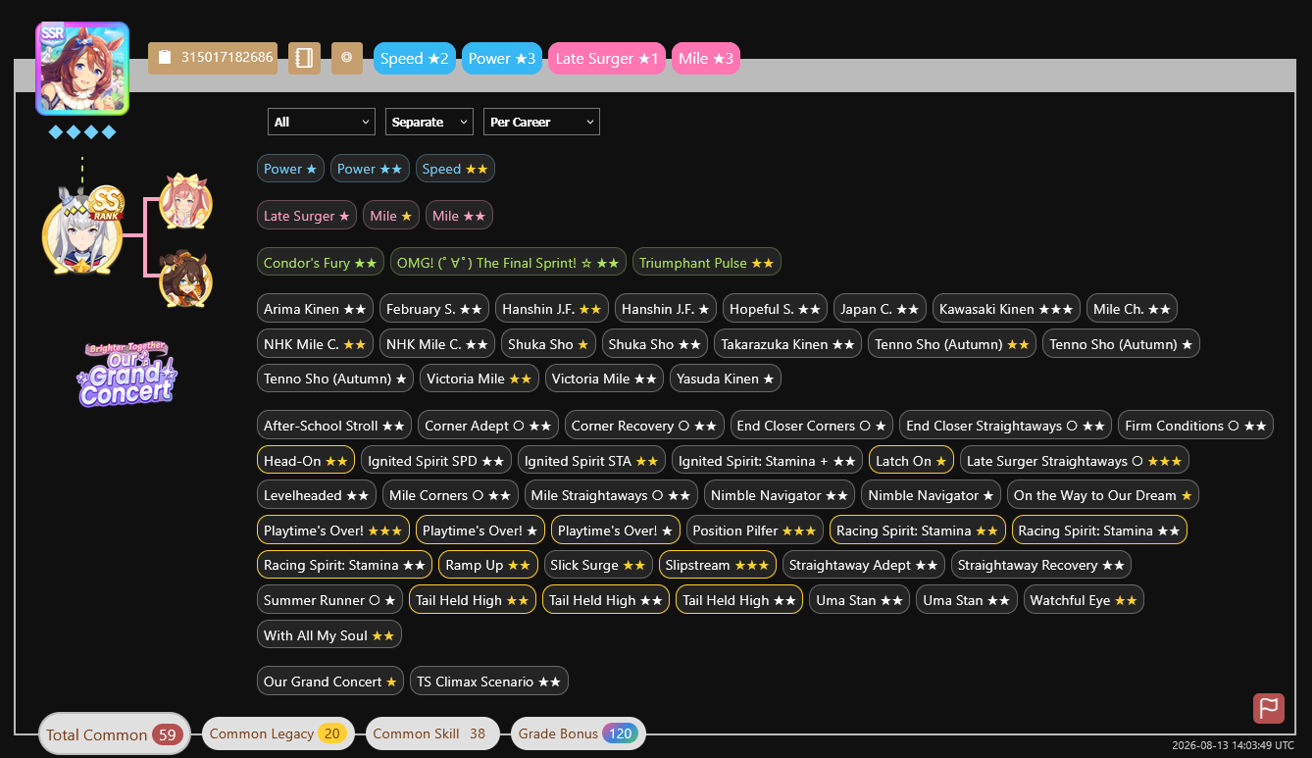The width and height of the screenshot is (1312, 758).
Task: Select the Speed two-star chip
Action: coord(455,169)
